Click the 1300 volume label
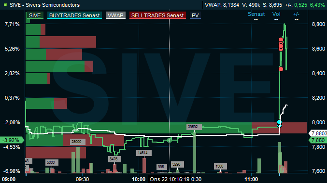This screenshot has height=183, width=327. [x=220, y=166]
